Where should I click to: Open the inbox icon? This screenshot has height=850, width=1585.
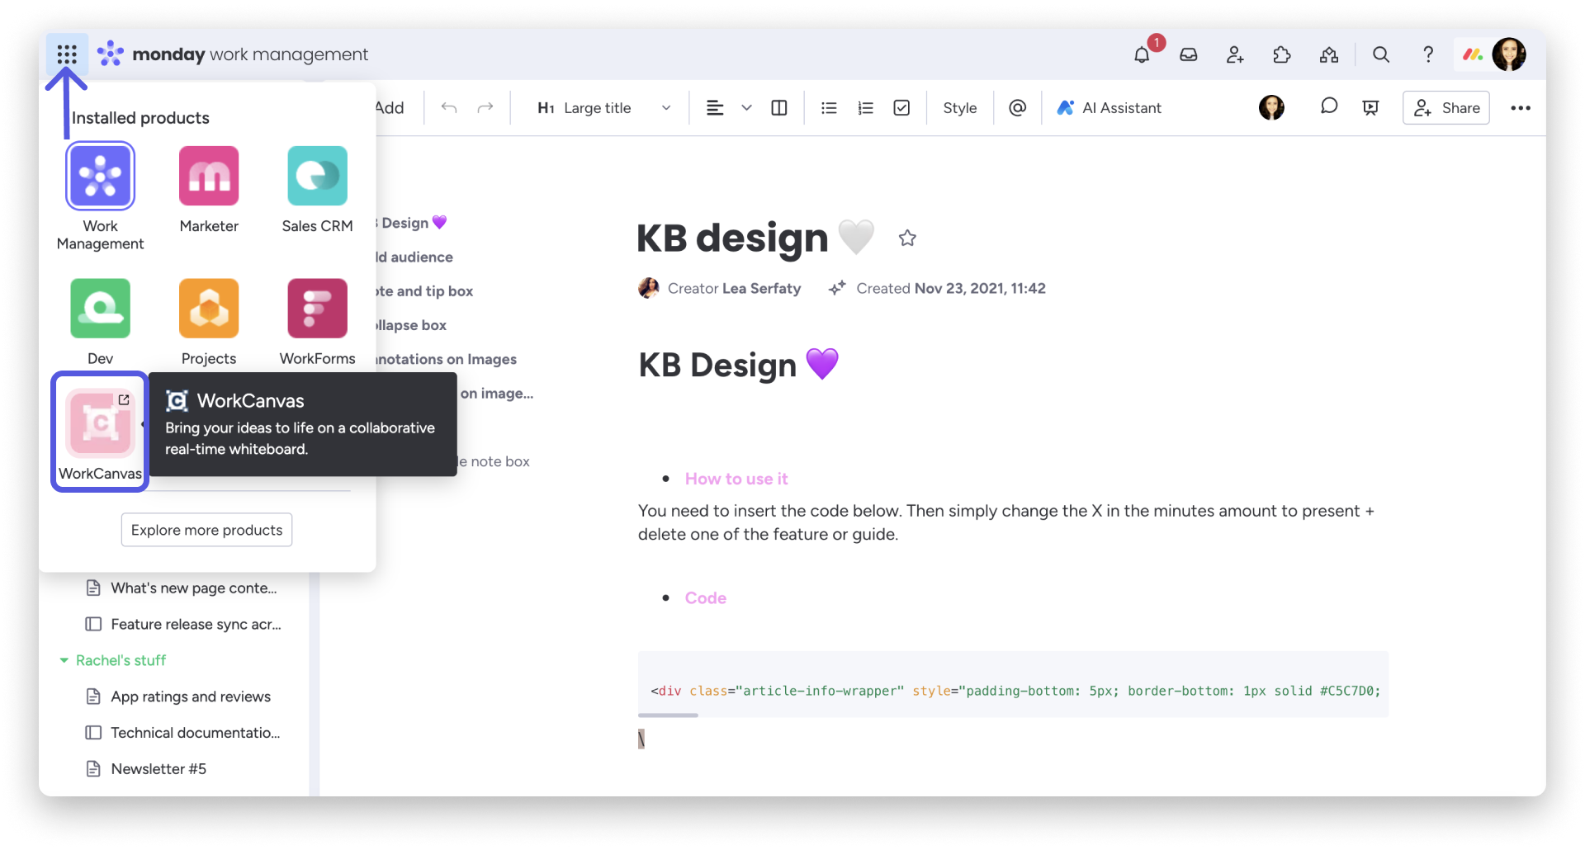point(1188,54)
